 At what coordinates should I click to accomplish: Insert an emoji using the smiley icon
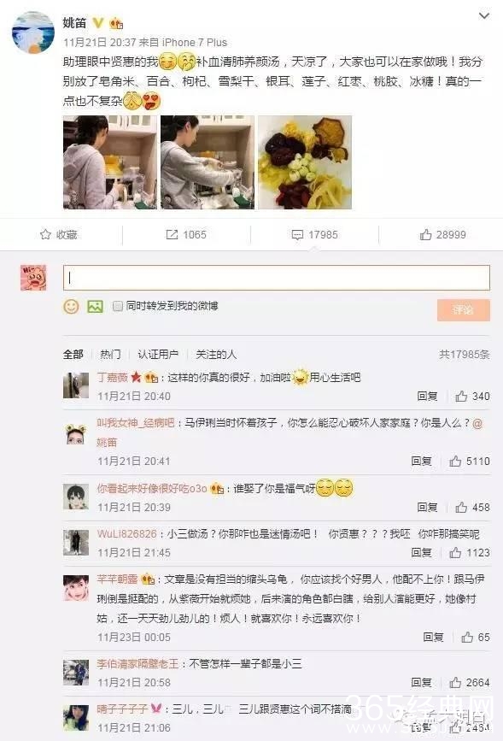(72, 307)
